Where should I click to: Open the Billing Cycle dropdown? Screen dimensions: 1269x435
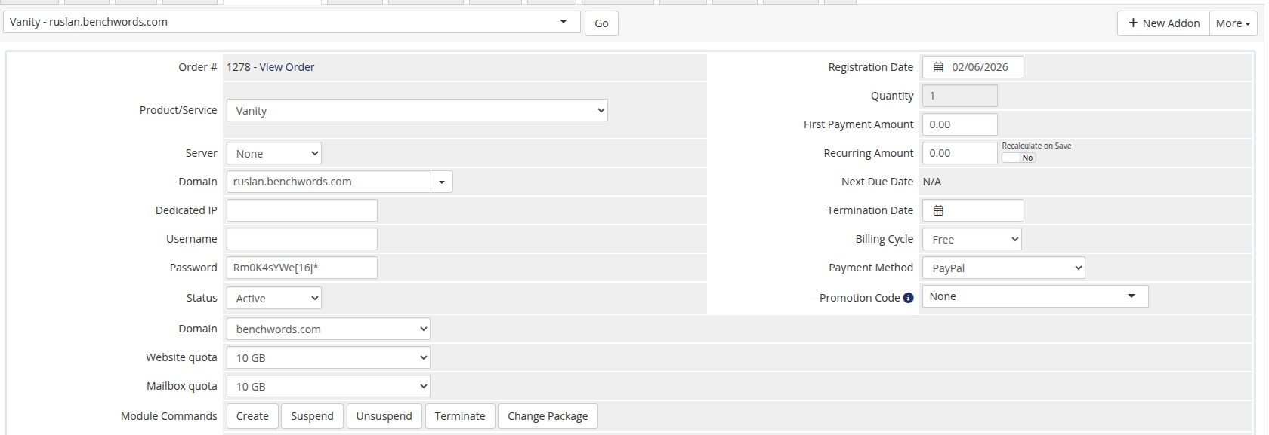click(x=972, y=239)
